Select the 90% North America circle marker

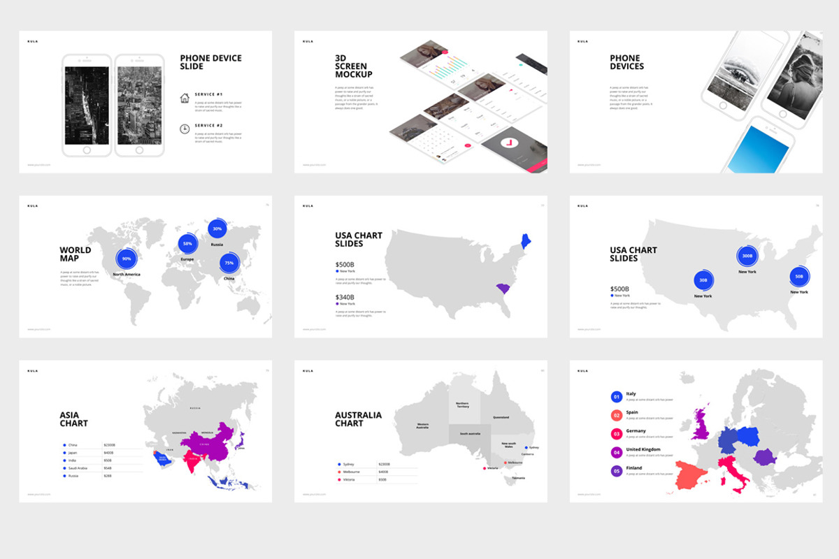tap(126, 258)
